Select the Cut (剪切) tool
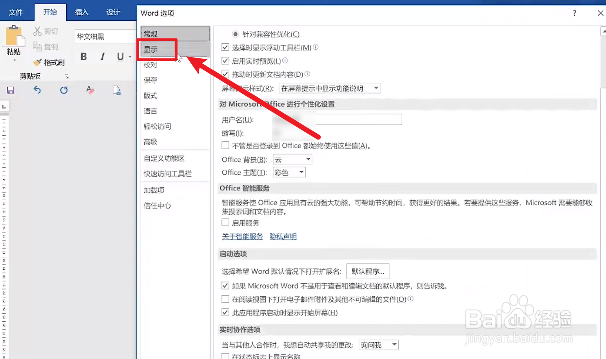 (45, 31)
